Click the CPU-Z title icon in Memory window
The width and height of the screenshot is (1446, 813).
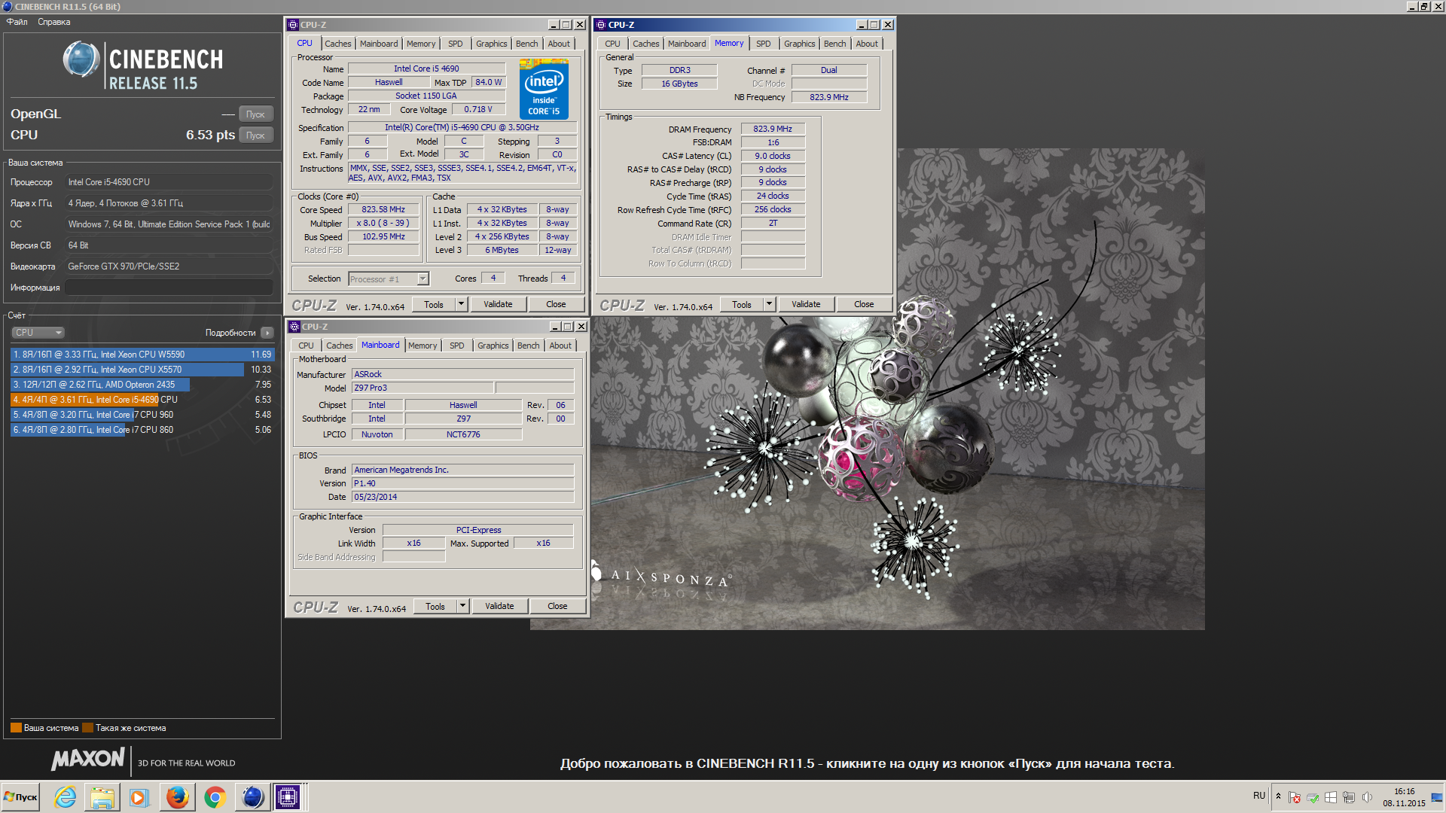click(601, 25)
